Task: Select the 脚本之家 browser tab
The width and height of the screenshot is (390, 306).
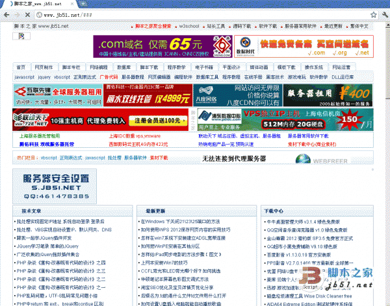Action: [x=40, y=4]
